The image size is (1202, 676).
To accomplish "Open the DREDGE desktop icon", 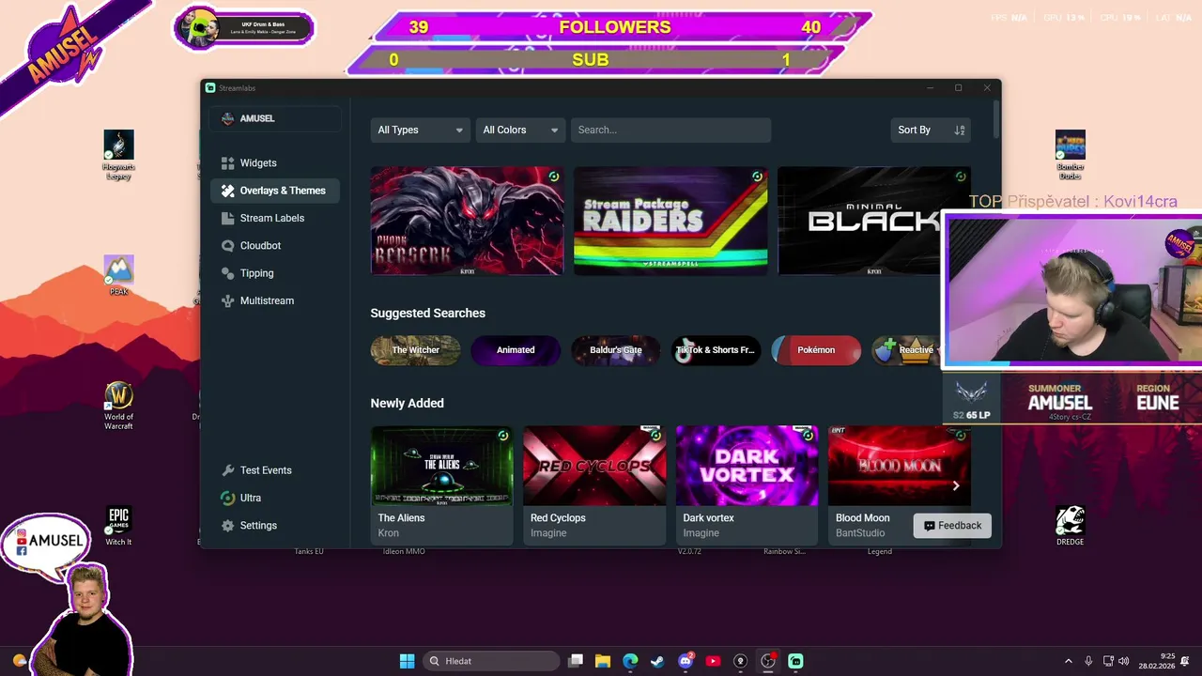I will pos(1070,526).
